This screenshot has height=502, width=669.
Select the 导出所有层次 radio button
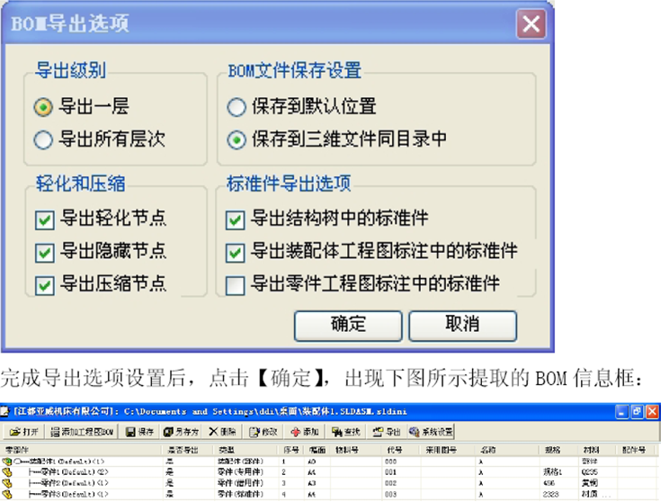[x=43, y=139]
